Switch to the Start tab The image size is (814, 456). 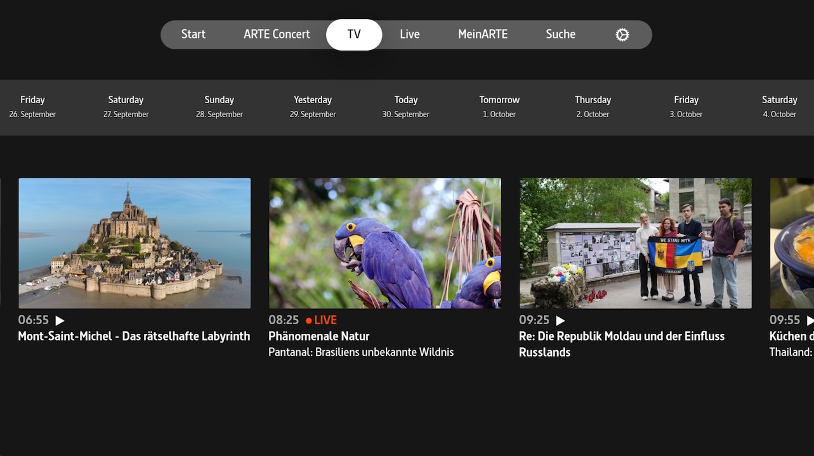point(193,35)
